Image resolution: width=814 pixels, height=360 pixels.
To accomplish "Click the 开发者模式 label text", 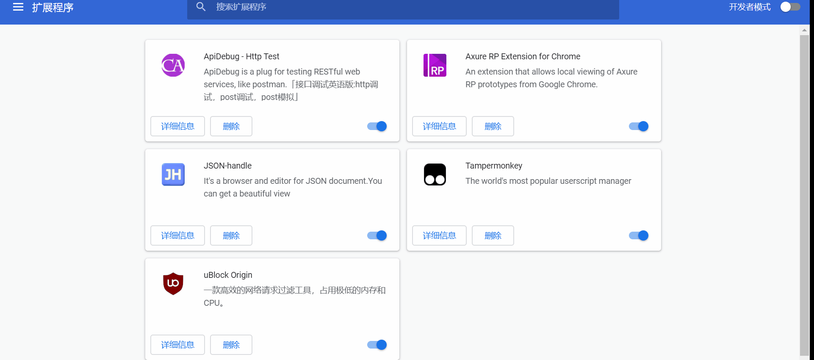I will pyautogui.click(x=750, y=7).
